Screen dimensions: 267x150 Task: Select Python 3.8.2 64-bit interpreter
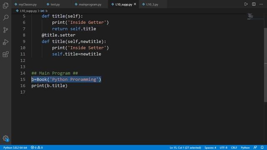point(15,147)
